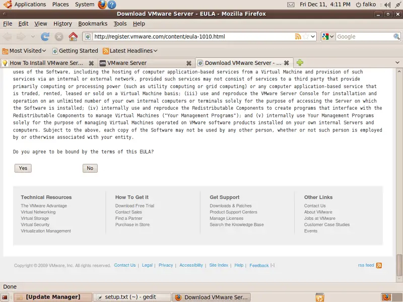The width and height of the screenshot is (403, 302).
Task: Open the falko user session menu
Action: coord(366,5)
